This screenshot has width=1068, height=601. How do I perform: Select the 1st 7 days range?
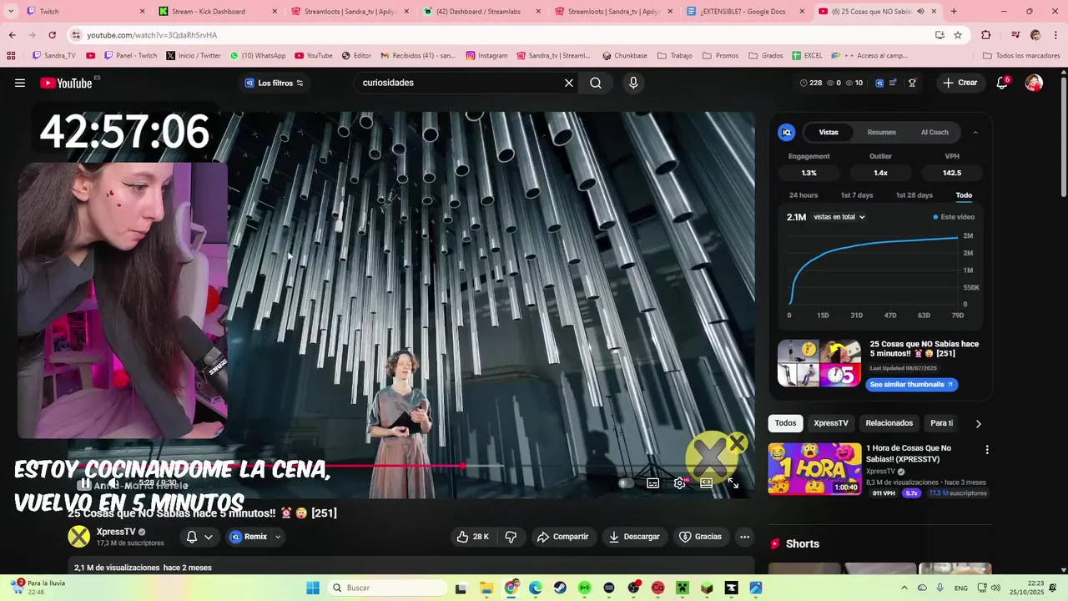click(857, 195)
